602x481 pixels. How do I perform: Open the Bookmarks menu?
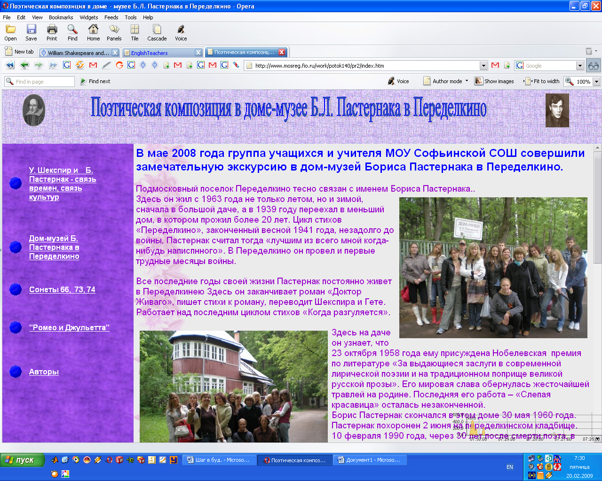tap(61, 17)
